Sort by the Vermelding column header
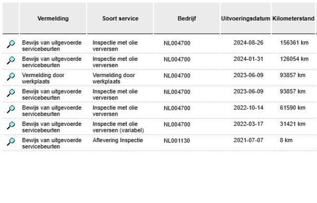The image size is (317, 203). pos(53,19)
